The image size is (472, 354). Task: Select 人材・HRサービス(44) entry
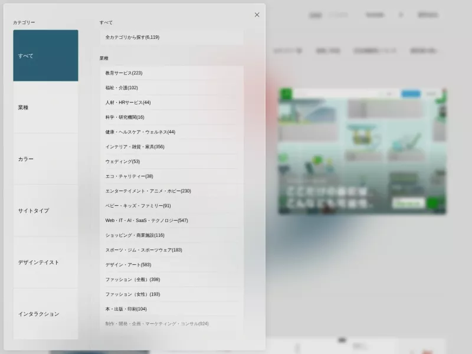[x=172, y=102]
